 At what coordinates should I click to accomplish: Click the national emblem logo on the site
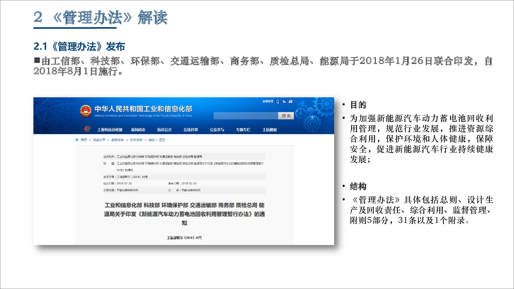coord(86,111)
